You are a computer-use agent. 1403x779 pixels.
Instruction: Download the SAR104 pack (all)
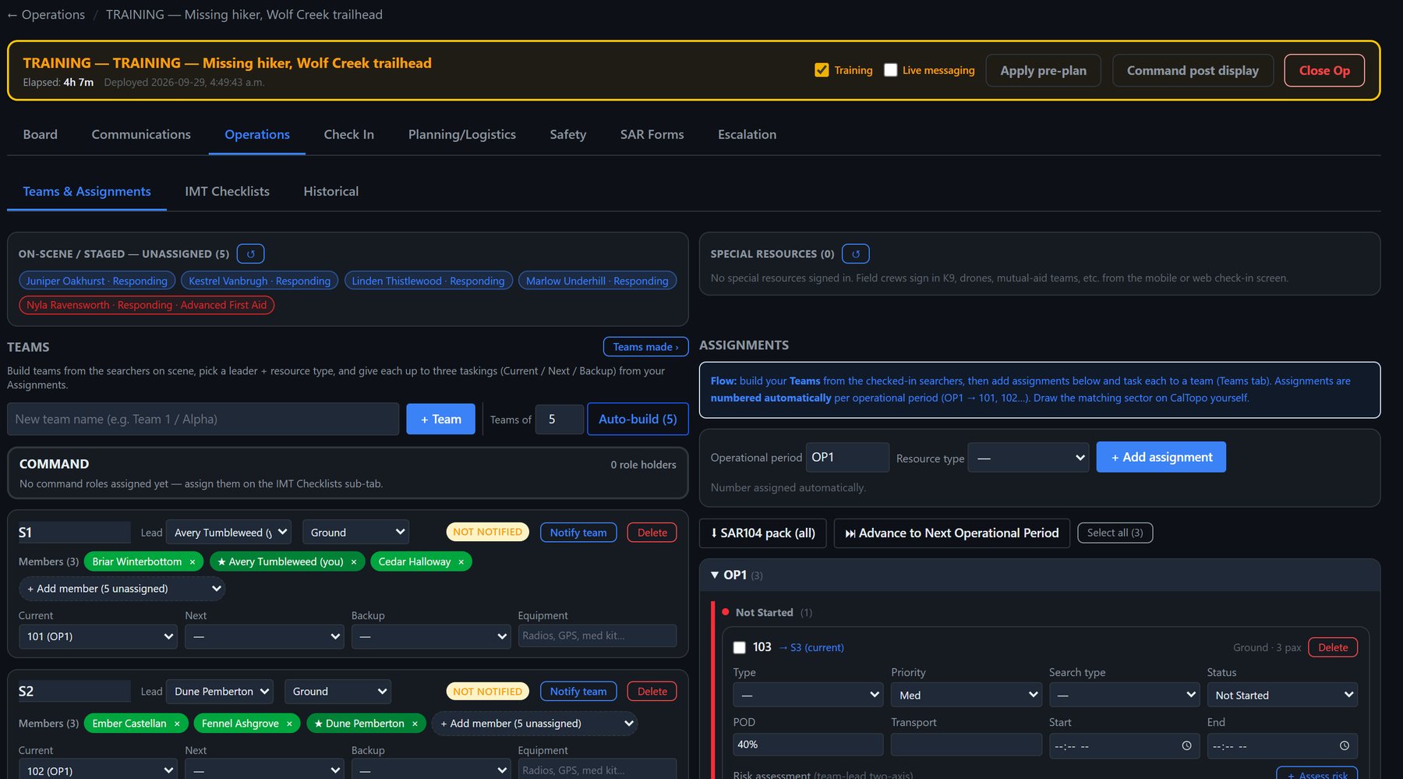click(x=762, y=533)
